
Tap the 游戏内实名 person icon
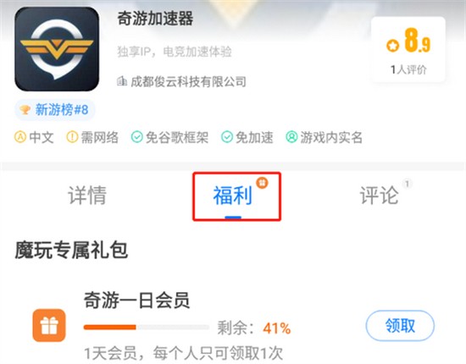pyautogui.click(x=291, y=137)
